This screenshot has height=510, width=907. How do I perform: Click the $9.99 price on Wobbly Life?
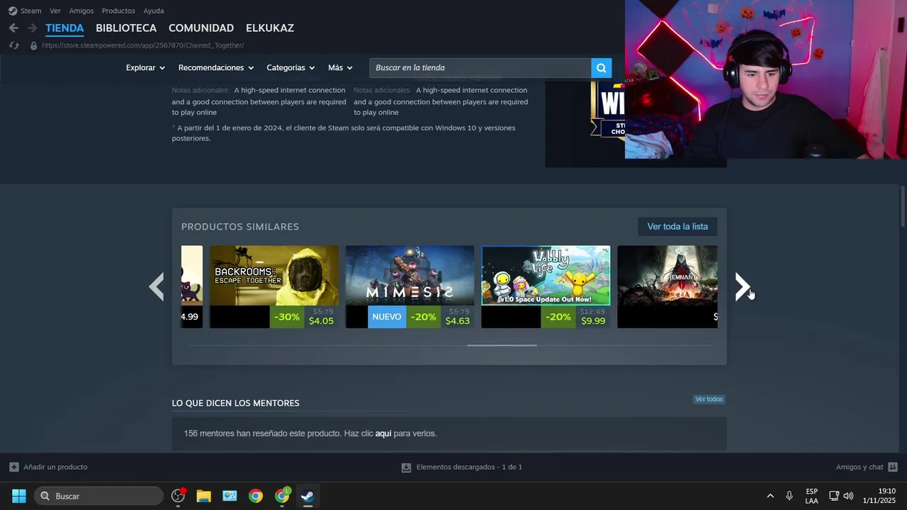[593, 321]
